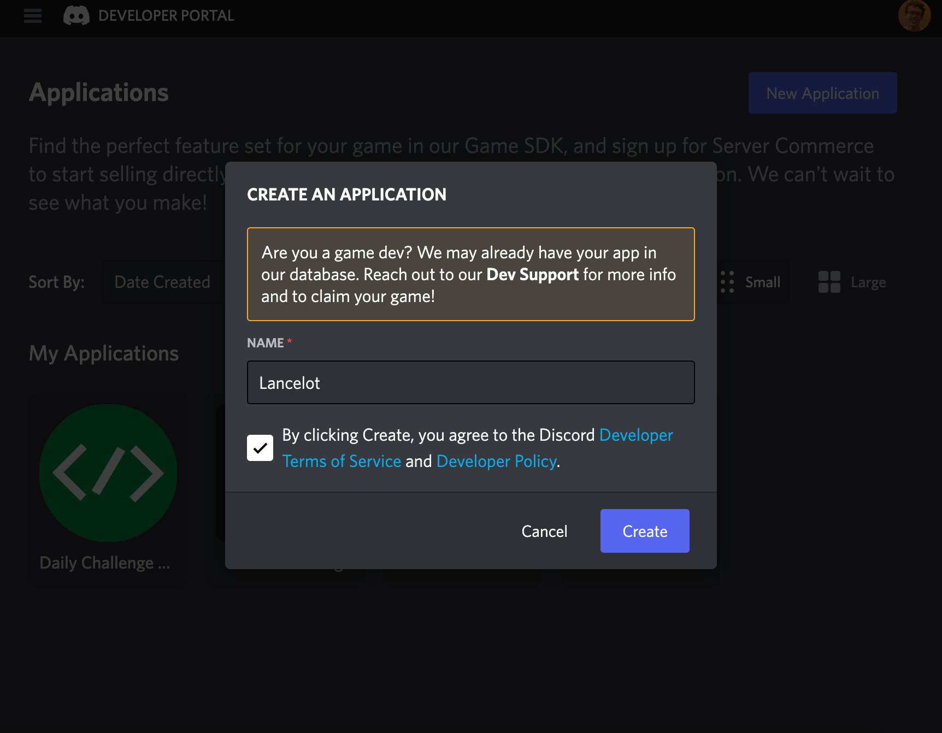The image size is (942, 733).
Task: Open the Dev Support link
Action: click(532, 274)
